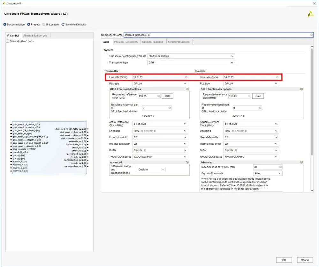Collapse Transmitter QPLL Fractional-N options section
319x267 pixels.
[x=187, y=89]
